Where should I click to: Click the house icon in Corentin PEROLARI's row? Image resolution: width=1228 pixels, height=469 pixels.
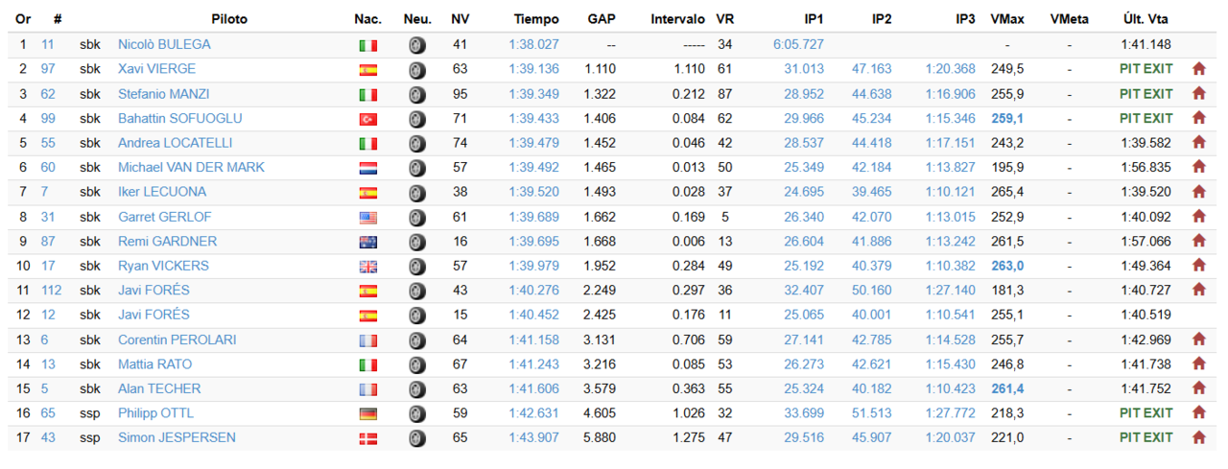[1198, 340]
